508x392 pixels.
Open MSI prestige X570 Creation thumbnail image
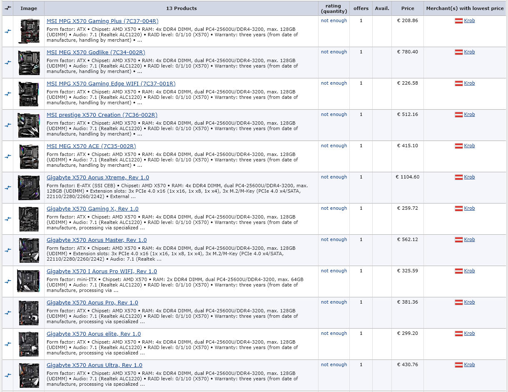click(29, 125)
